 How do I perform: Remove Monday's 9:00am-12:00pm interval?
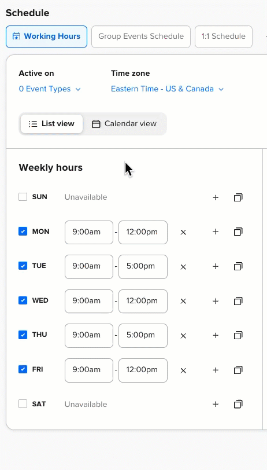183,232
